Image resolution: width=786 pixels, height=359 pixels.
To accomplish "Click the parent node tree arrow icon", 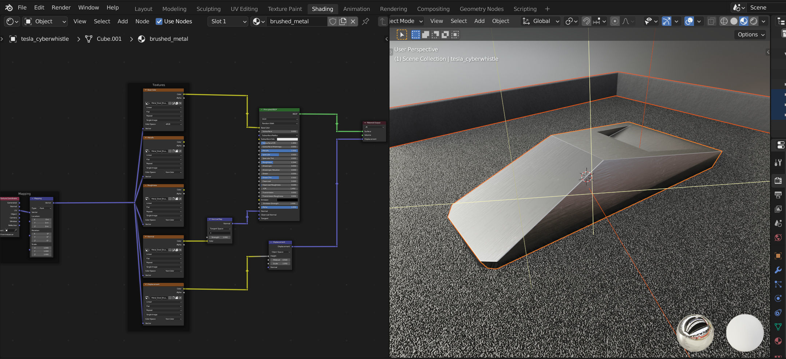I will click(x=382, y=21).
